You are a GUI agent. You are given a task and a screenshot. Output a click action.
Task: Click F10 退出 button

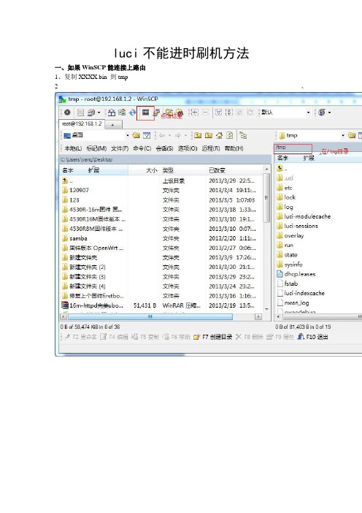[312, 337]
